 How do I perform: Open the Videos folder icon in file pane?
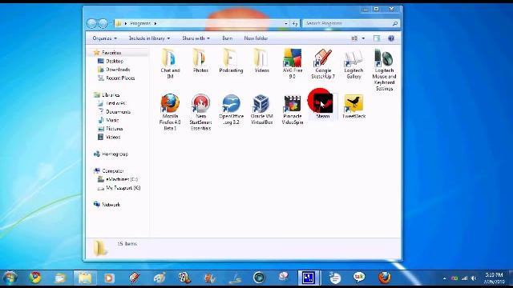tap(261, 61)
